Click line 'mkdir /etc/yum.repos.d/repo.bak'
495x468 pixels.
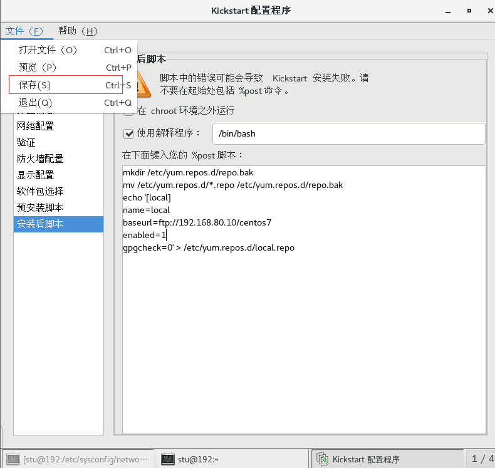click(188, 173)
